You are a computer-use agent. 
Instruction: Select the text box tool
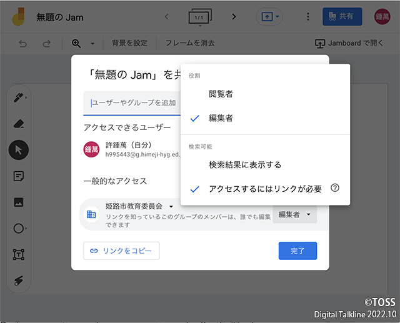[18, 255]
